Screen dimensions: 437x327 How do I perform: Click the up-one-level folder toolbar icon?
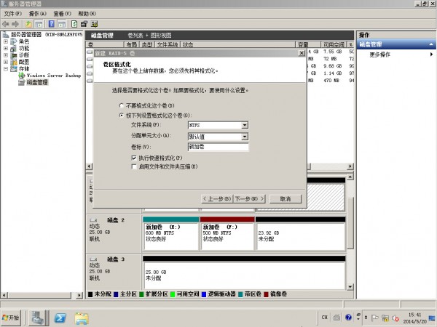[x=28, y=23]
